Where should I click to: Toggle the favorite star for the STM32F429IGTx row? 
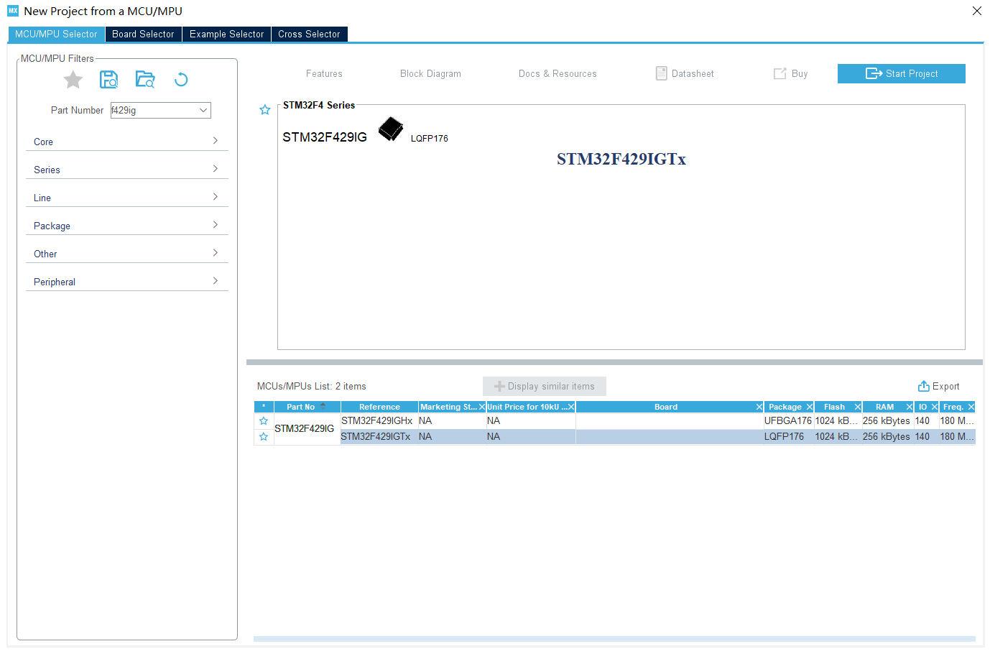[264, 437]
